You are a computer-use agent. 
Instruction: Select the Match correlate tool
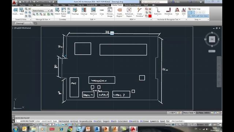pyautogui.click(x=57, y=11)
